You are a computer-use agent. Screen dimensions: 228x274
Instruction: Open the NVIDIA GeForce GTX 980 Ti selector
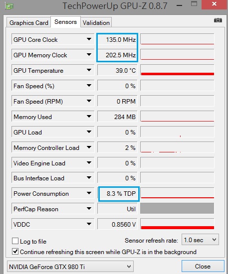(70, 267)
